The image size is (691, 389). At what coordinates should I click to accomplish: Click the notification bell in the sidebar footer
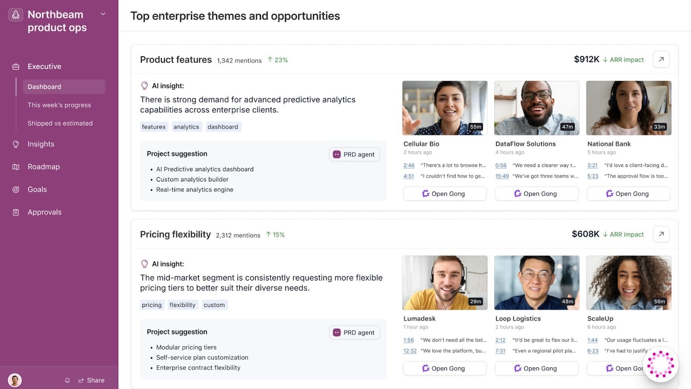click(67, 380)
